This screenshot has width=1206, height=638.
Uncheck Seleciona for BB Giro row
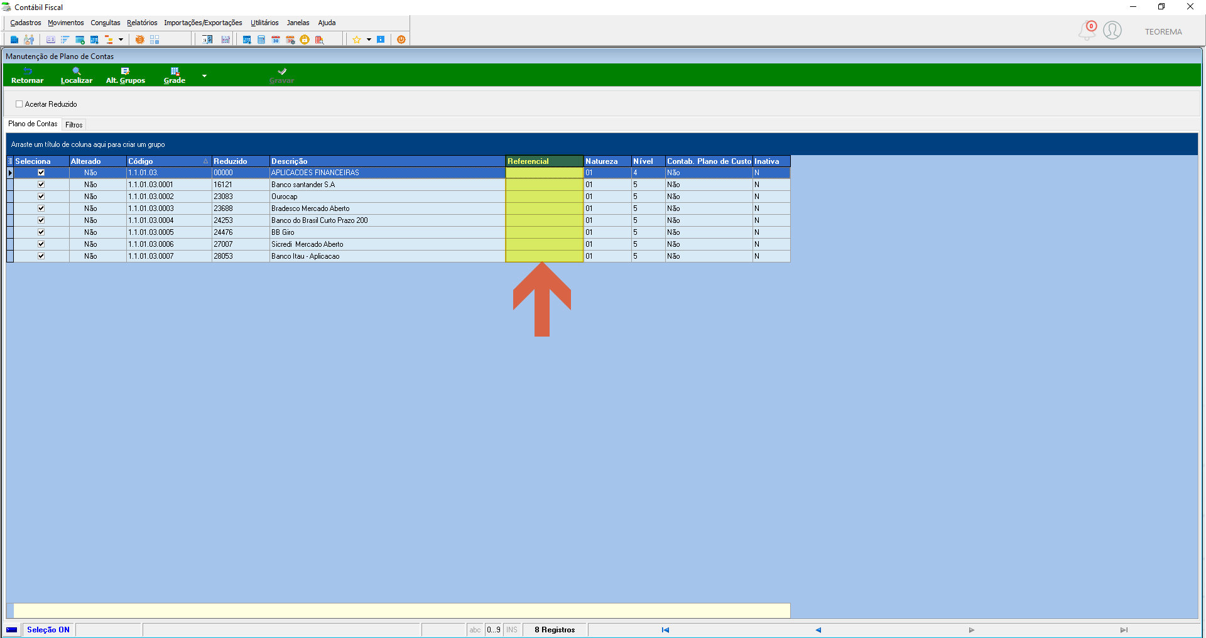pos(41,232)
